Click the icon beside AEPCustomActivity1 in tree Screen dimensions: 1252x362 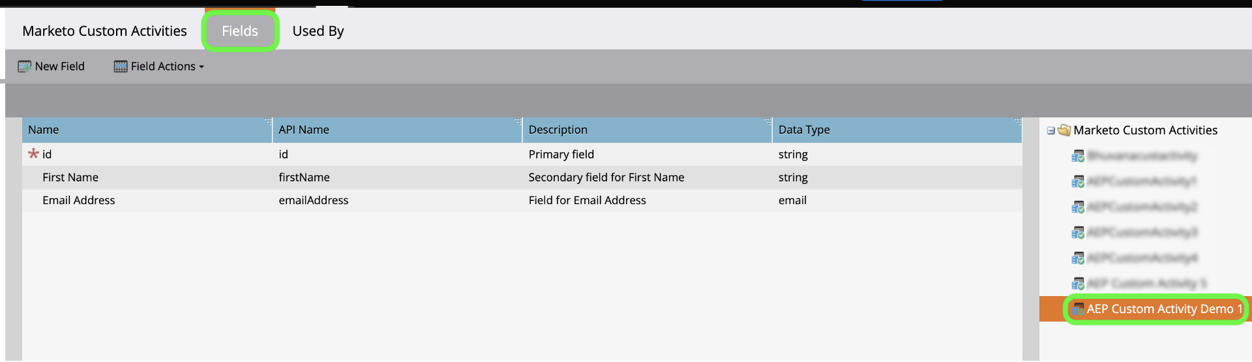pos(1078,181)
